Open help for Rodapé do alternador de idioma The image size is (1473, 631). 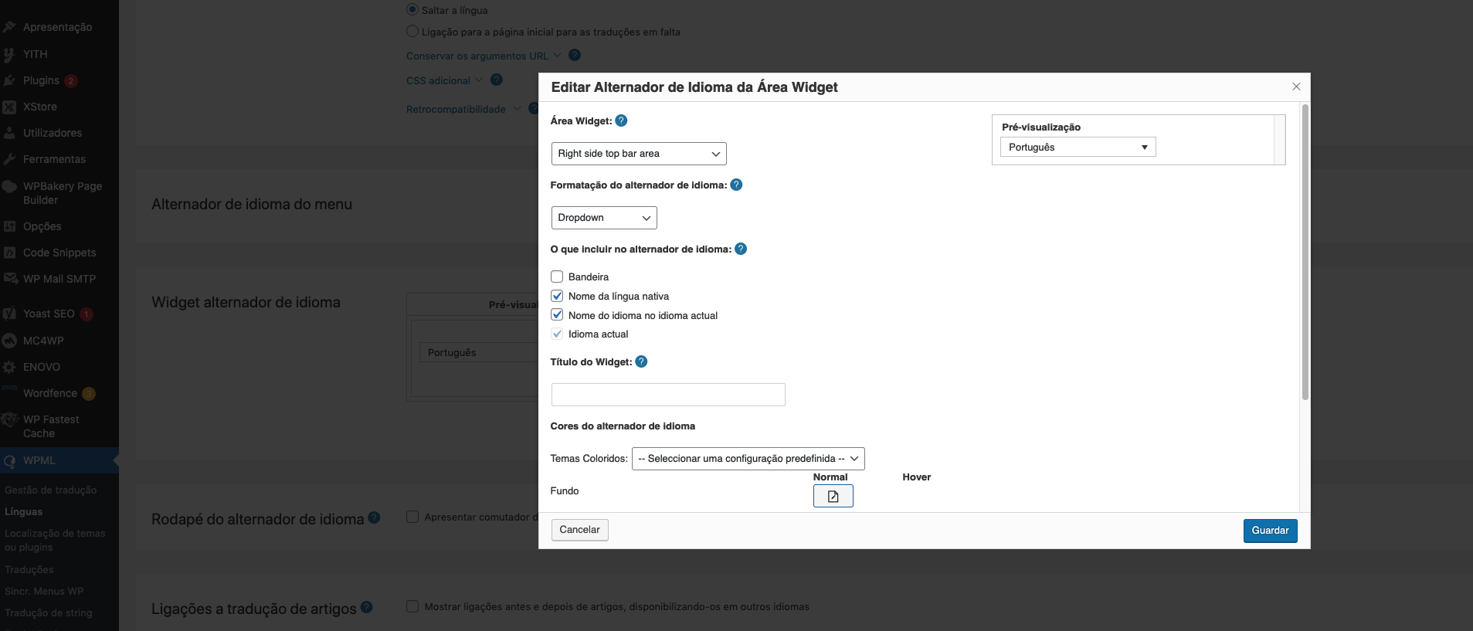coord(374,517)
